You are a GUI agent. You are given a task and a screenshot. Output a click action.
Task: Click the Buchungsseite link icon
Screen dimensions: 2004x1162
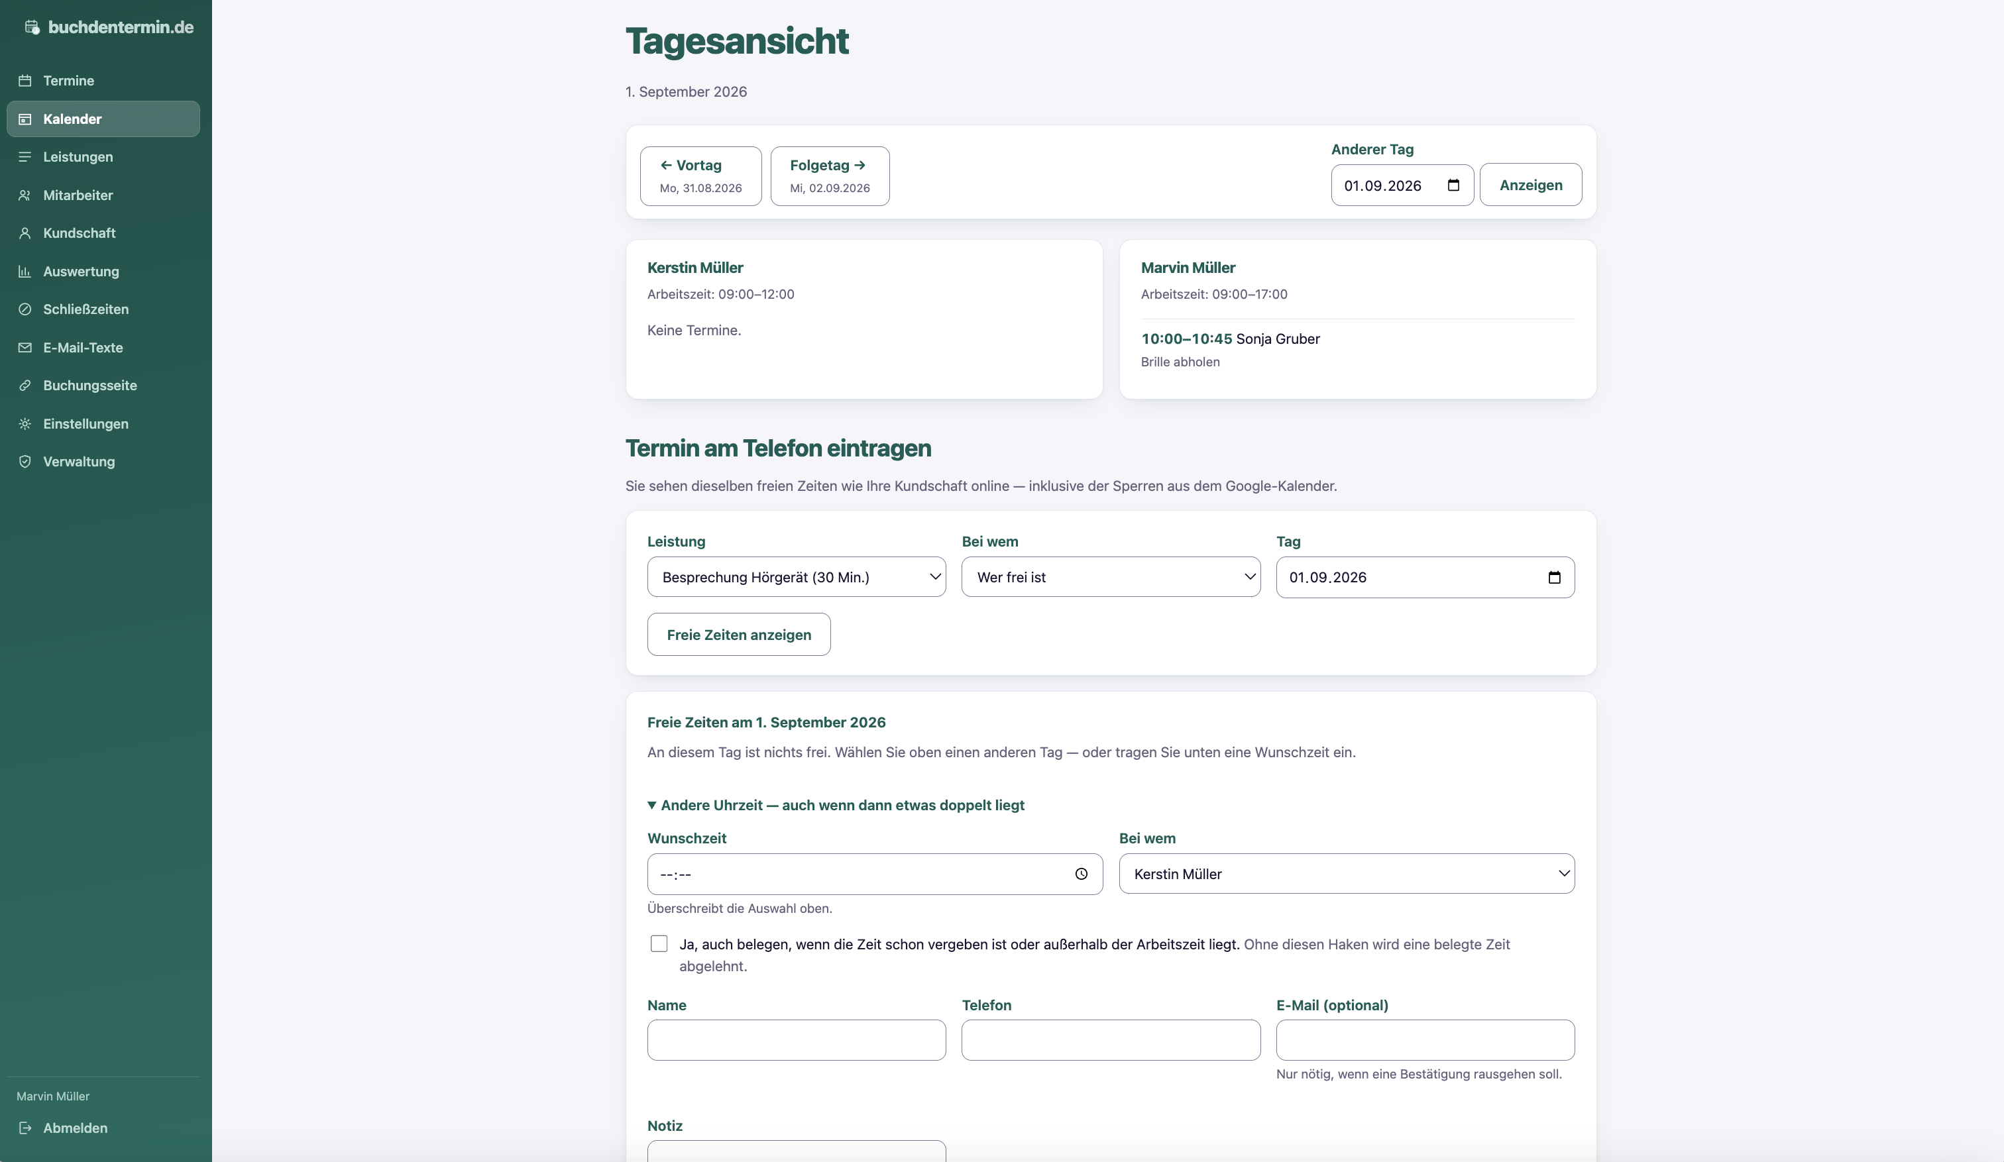25,386
